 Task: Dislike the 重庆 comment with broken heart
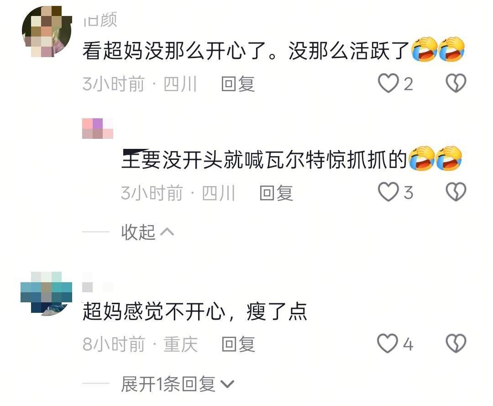[x=456, y=343]
